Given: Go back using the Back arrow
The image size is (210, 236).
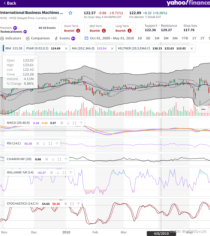Looking at the screenshot, I should [x=10, y=3].
